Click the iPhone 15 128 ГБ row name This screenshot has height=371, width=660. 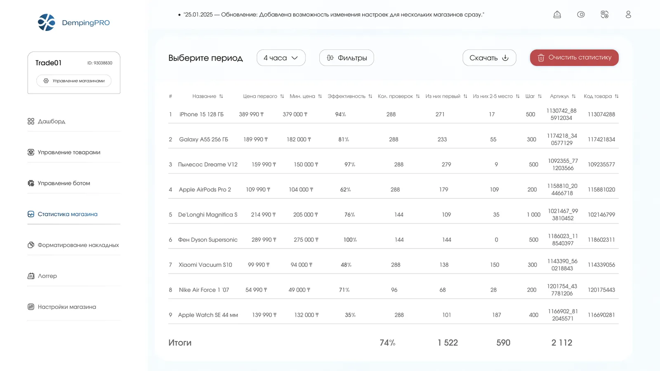click(201, 114)
